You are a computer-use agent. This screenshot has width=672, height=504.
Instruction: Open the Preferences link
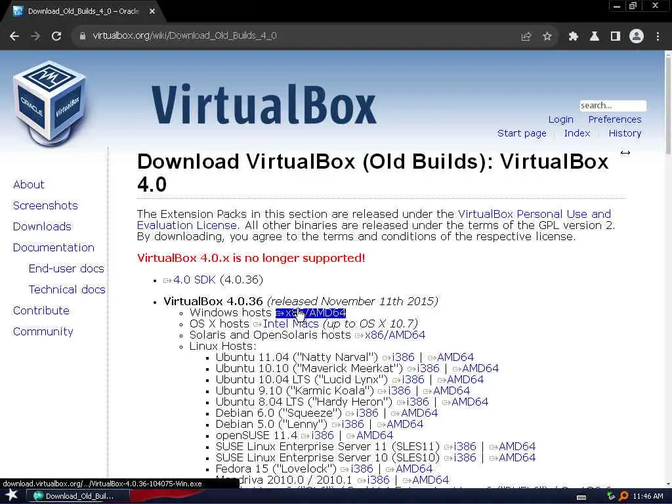[x=614, y=119]
